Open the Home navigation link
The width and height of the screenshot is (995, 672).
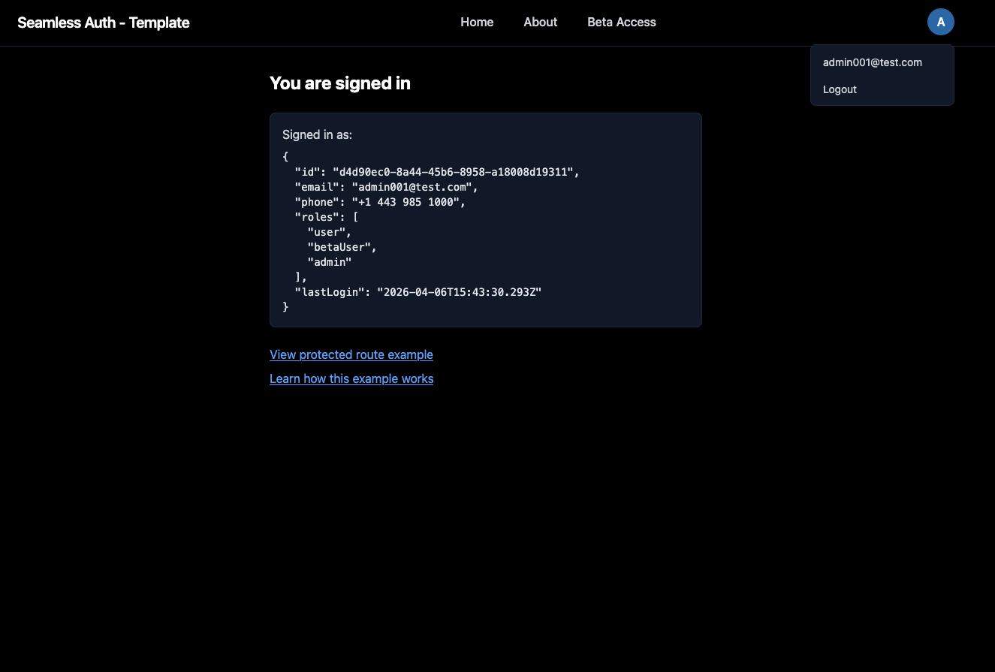(477, 23)
